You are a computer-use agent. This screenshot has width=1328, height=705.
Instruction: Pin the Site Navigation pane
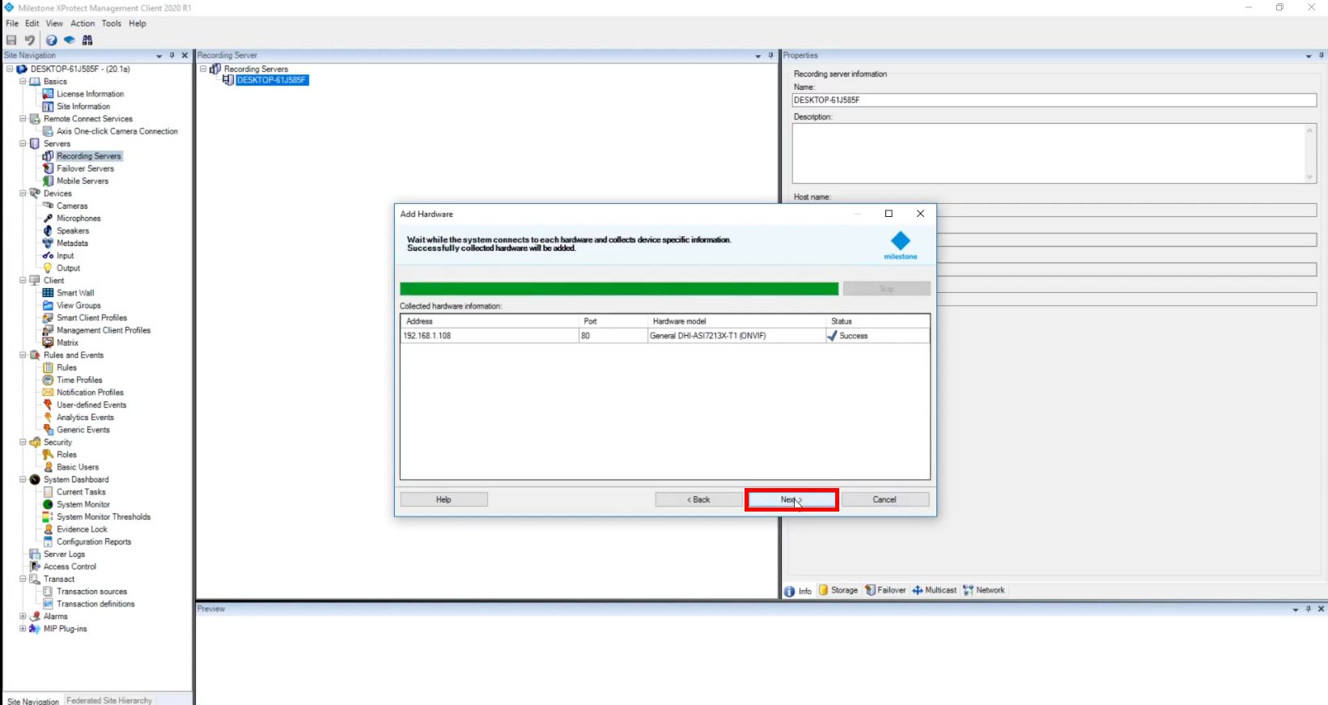172,55
